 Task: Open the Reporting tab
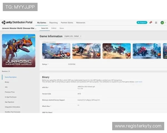click(x=53, y=23)
